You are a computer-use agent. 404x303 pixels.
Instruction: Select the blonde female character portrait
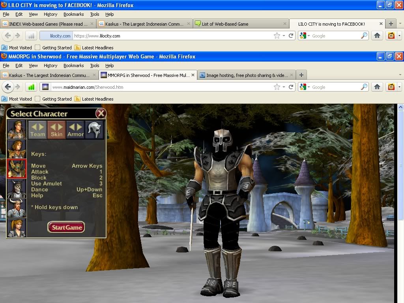pyautogui.click(x=17, y=228)
